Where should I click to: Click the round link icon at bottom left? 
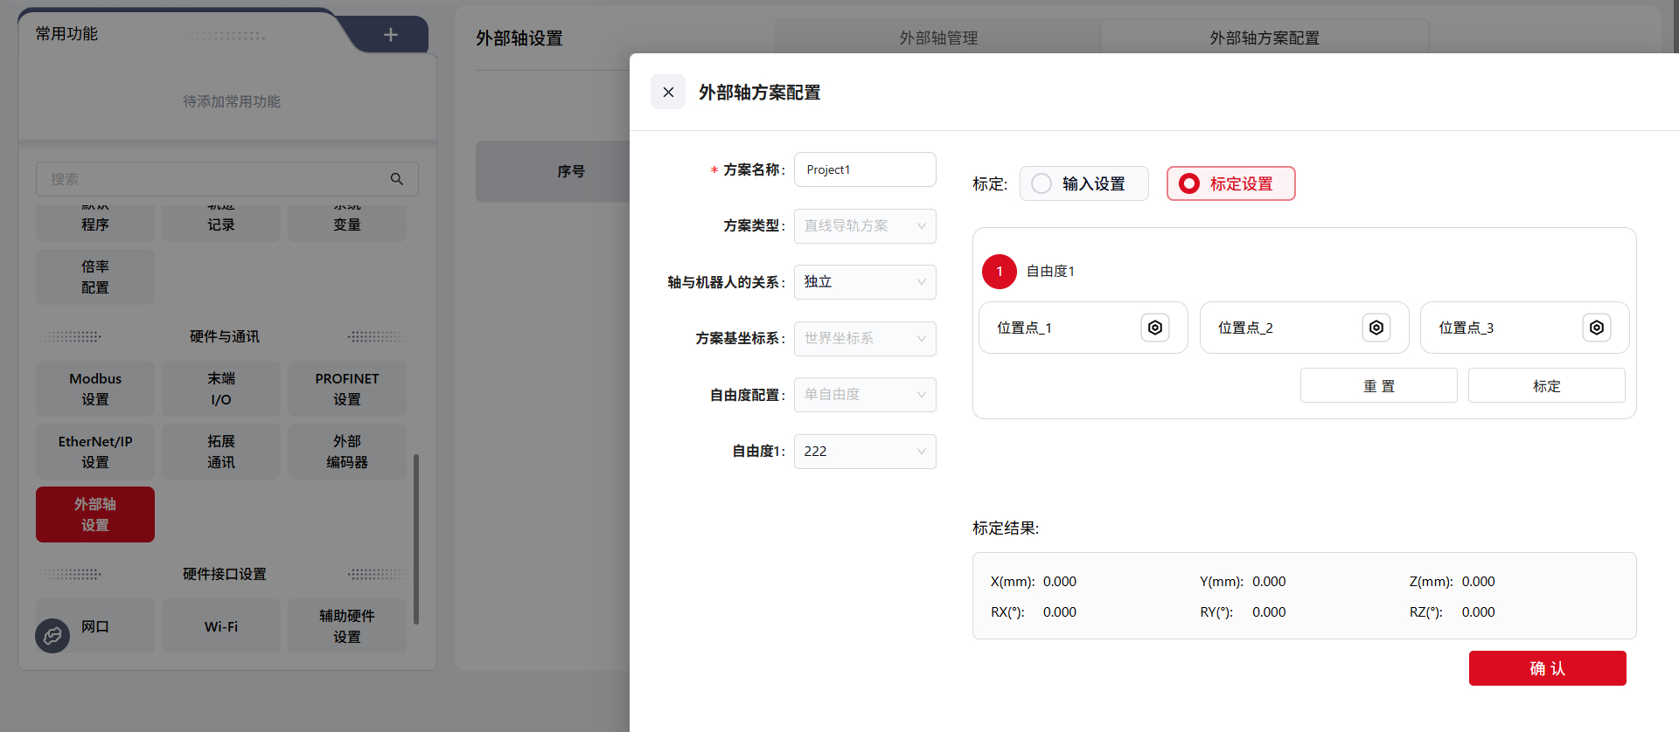point(52,635)
